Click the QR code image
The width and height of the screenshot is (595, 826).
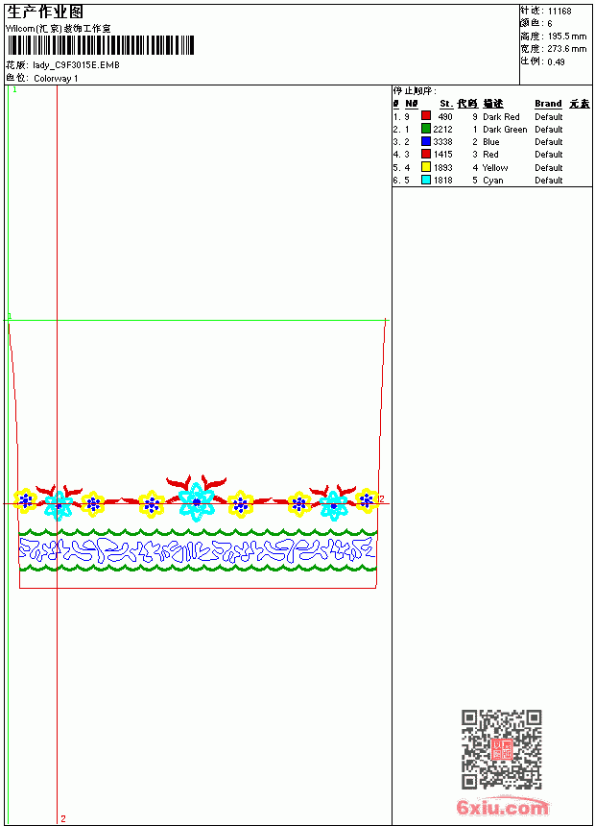point(502,749)
